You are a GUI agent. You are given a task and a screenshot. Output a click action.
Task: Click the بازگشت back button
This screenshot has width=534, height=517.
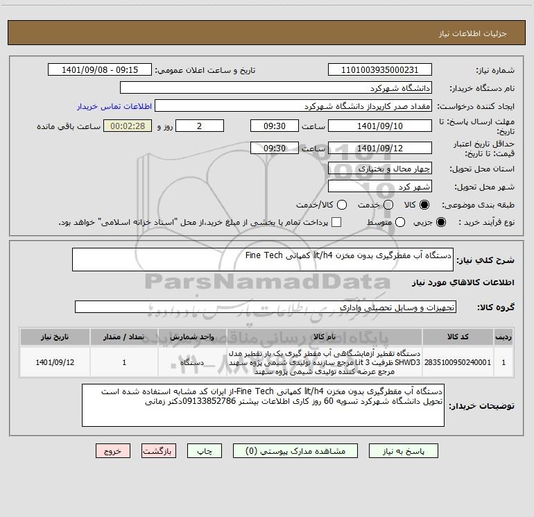tap(159, 451)
